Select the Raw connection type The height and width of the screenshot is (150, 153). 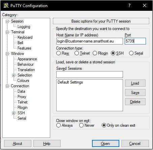[58, 53]
